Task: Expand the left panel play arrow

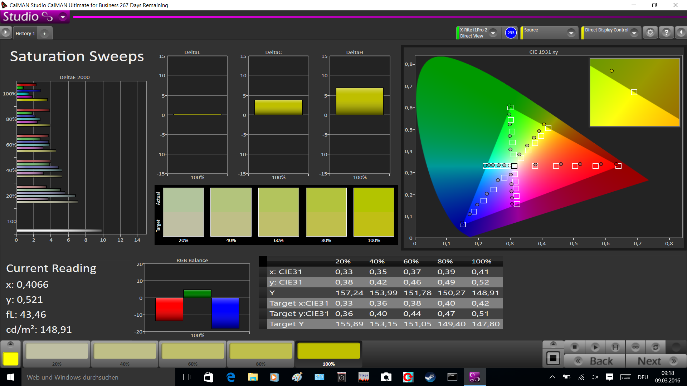Action: pyautogui.click(x=6, y=33)
